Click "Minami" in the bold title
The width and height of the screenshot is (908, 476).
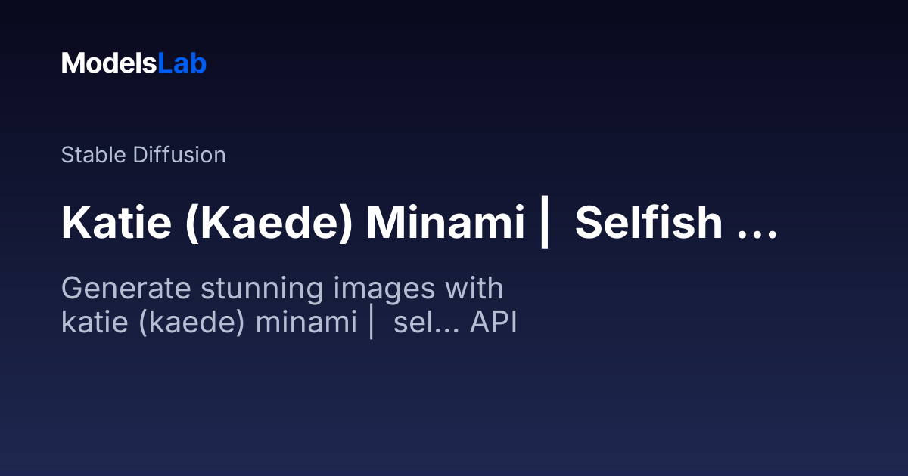pyautogui.click(x=446, y=223)
